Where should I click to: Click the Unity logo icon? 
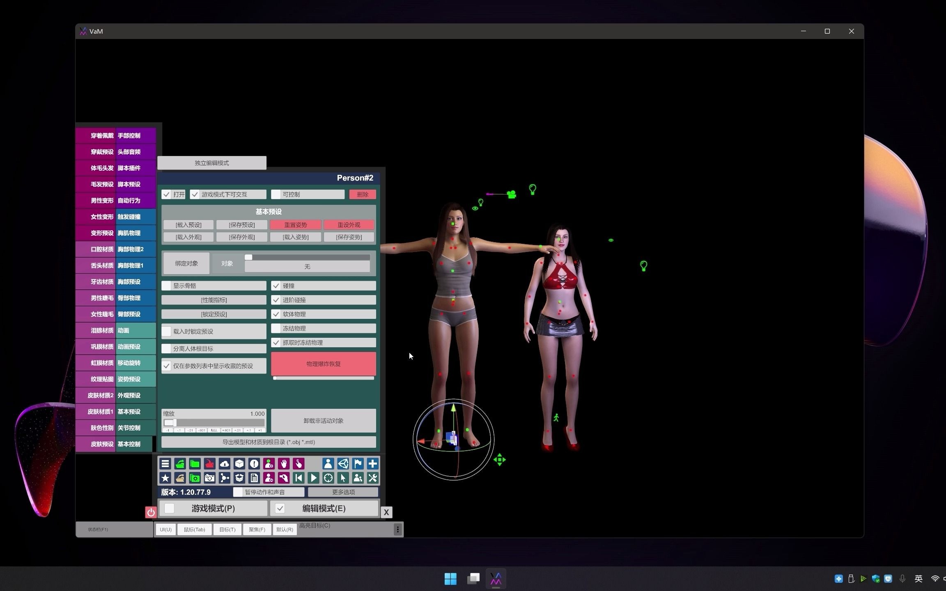pos(343,464)
